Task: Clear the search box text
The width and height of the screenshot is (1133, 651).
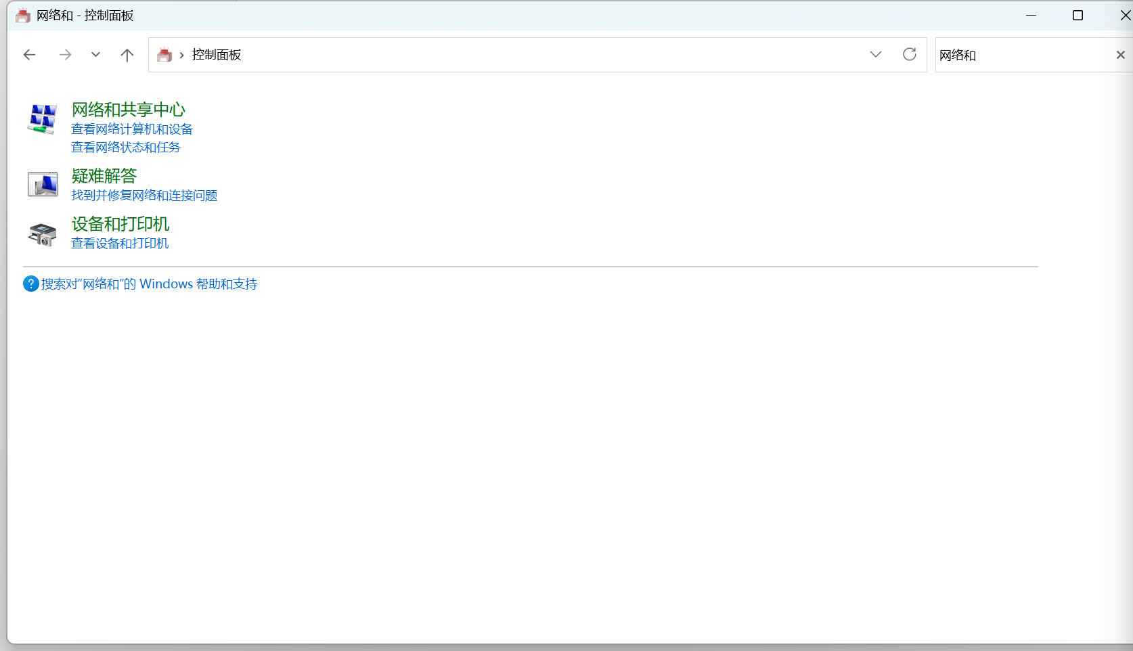Action: tap(1120, 55)
